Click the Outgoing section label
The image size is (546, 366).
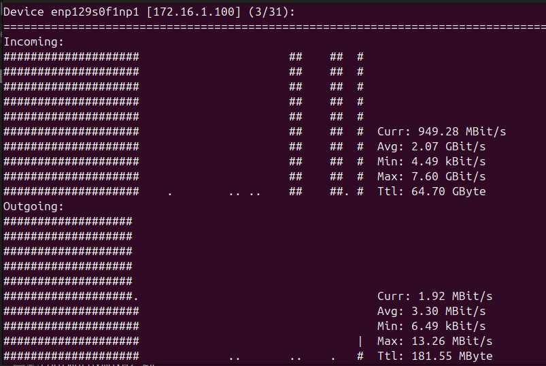click(x=33, y=206)
